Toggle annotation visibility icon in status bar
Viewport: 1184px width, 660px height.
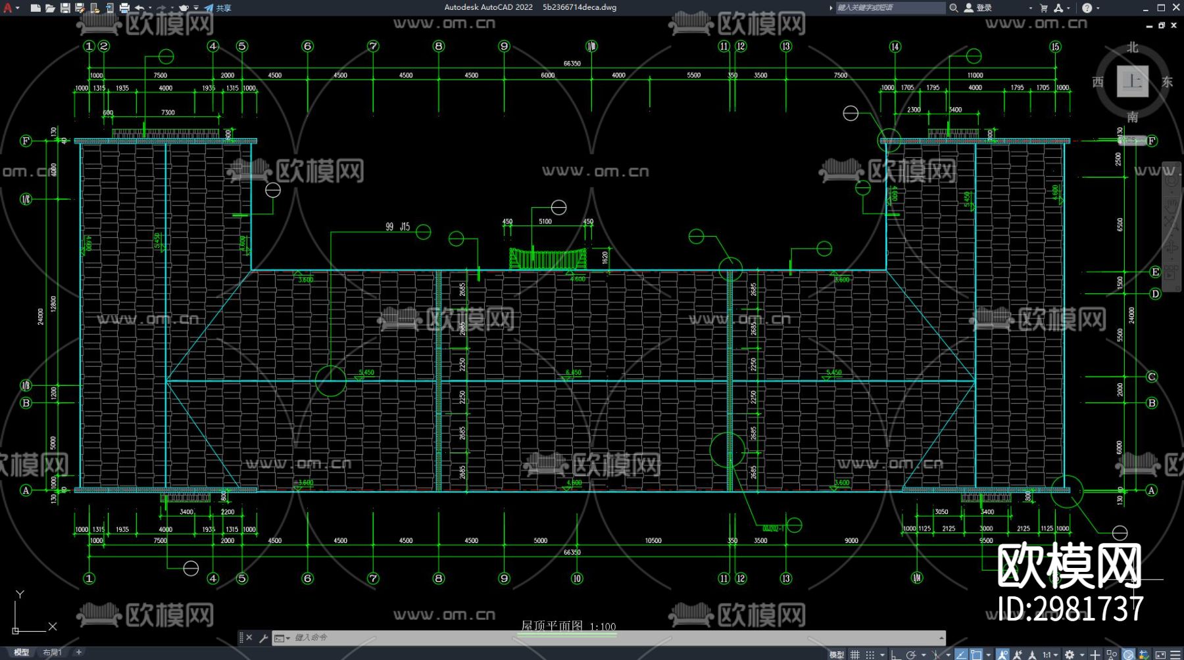tap(1002, 655)
